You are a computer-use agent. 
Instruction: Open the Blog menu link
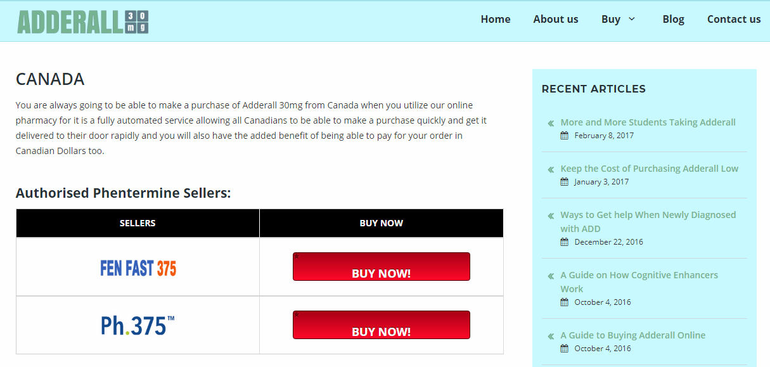[x=673, y=19]
